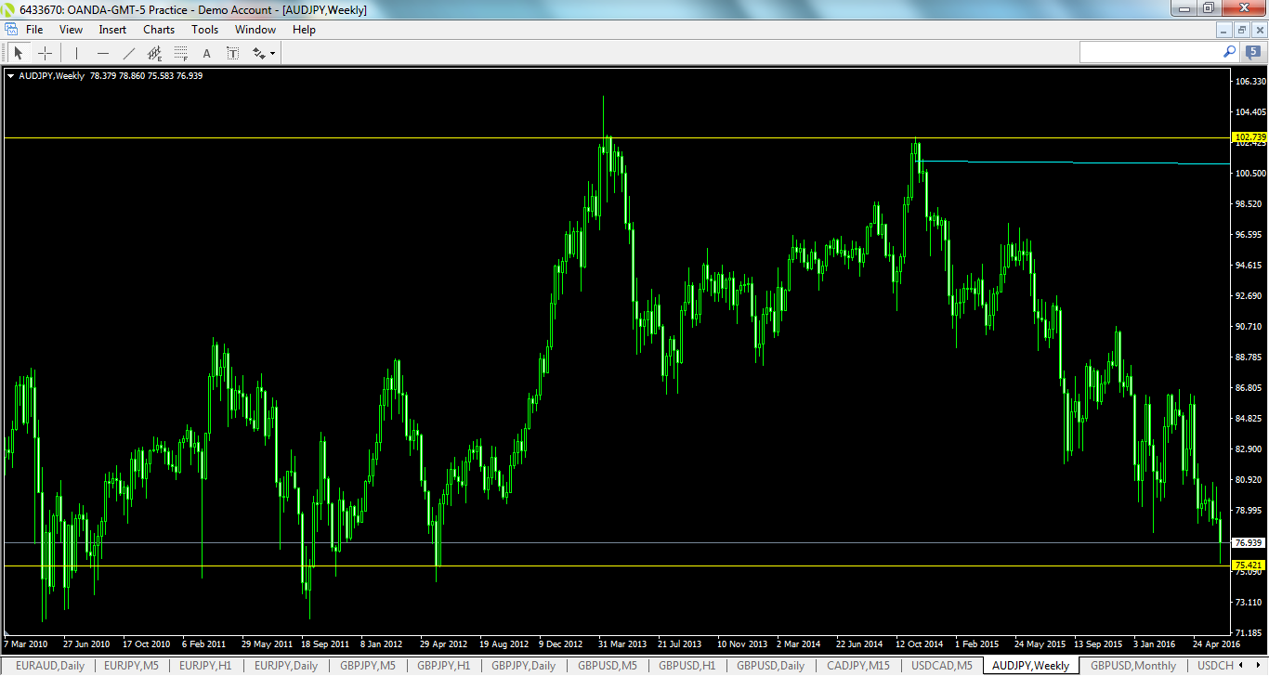
Task: Select the Text annotation tool
Action: (x=206, y=53)
